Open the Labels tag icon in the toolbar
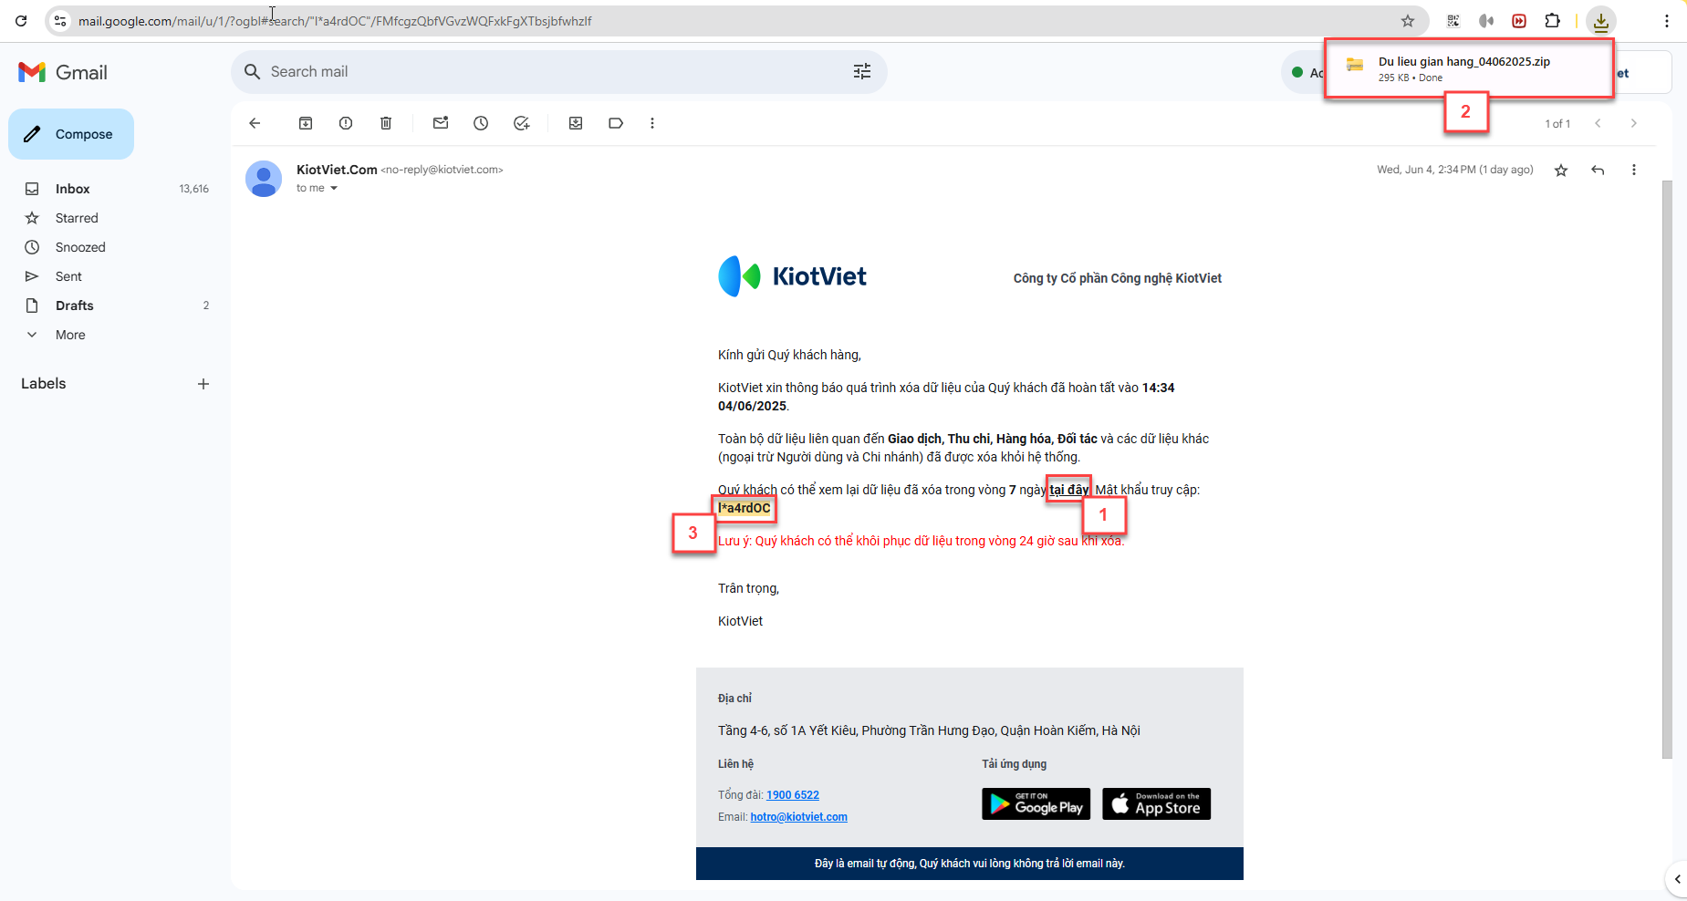Viewport: 1687px width, 901px height. [616, 123]
